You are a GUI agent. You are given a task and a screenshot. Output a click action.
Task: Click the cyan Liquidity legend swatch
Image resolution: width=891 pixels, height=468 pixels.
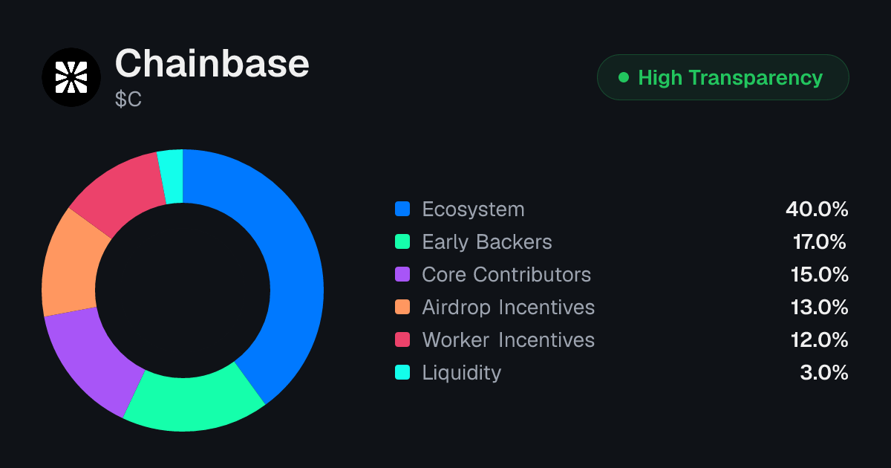402,373
